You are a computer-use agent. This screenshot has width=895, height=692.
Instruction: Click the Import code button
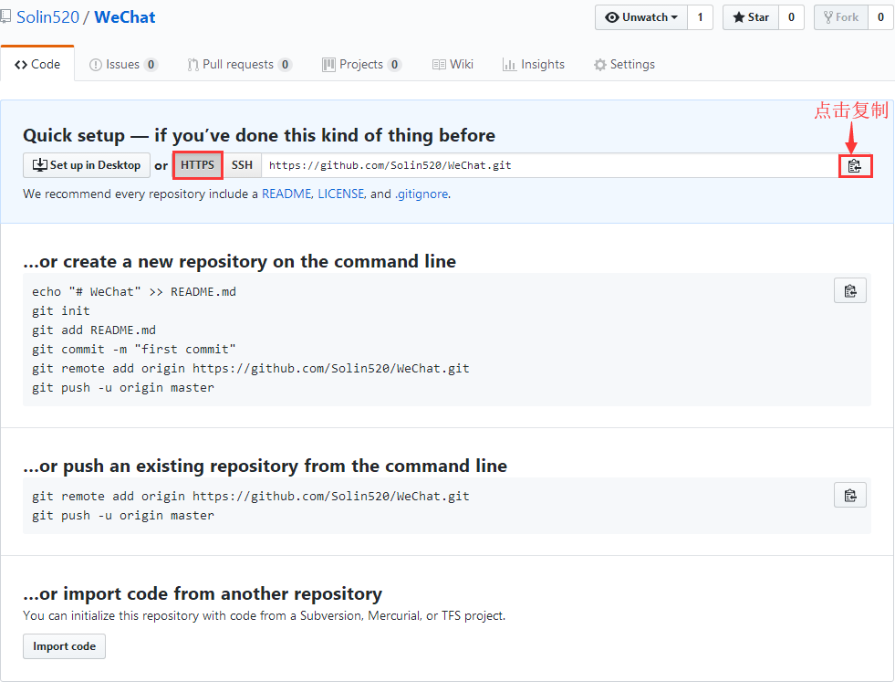[x=65, y=646]
